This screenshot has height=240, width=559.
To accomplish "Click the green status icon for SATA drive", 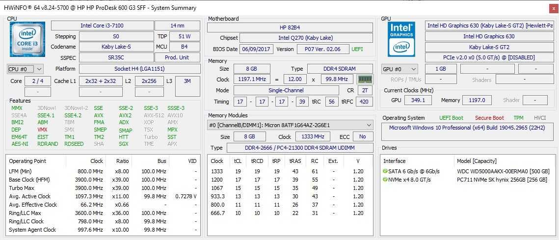I will pos(385,171).
